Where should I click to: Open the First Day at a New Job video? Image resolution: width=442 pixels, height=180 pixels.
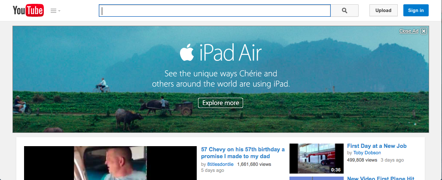[377, 146]
